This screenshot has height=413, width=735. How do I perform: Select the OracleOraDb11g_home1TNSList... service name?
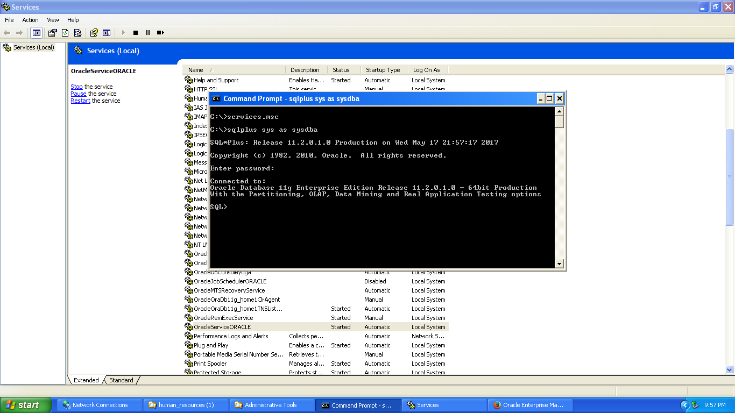238,309
